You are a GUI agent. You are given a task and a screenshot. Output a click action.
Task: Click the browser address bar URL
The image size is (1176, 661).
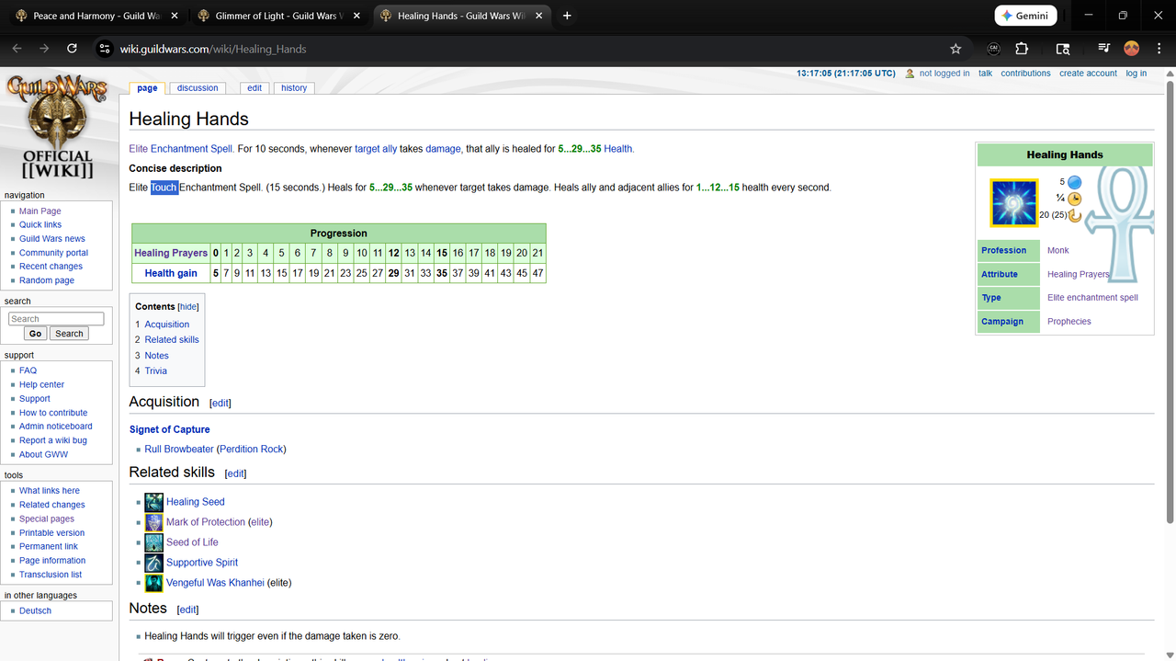213,49
